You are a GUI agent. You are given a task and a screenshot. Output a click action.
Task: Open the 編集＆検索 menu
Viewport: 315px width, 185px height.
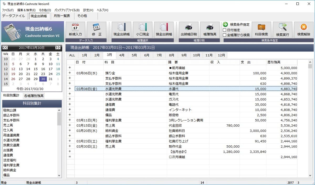pos(26,10)
